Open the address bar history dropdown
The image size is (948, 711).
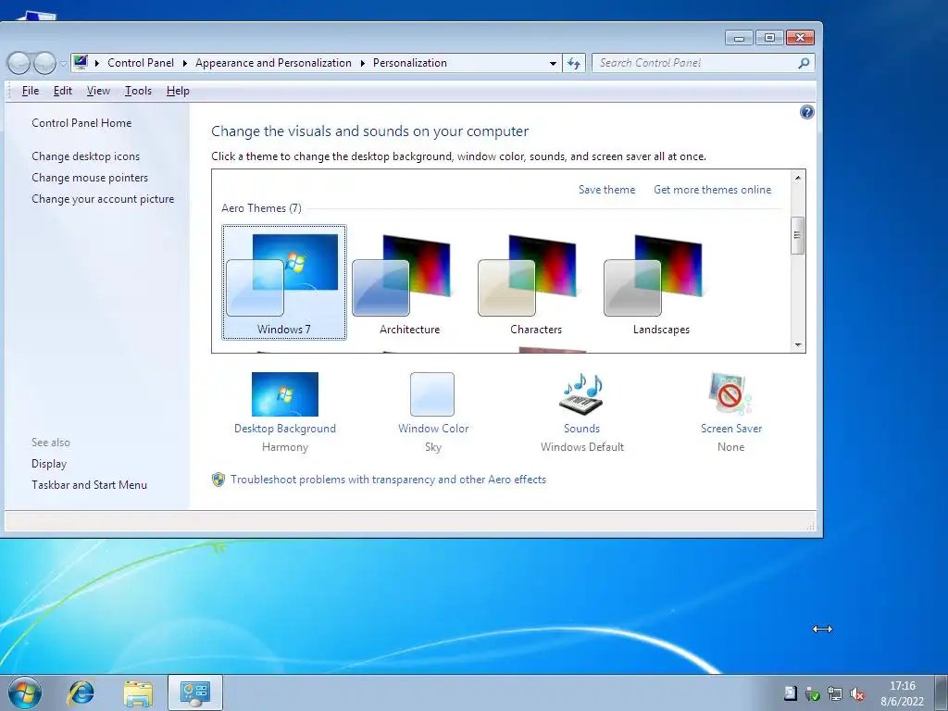click(x=553, y=63)
